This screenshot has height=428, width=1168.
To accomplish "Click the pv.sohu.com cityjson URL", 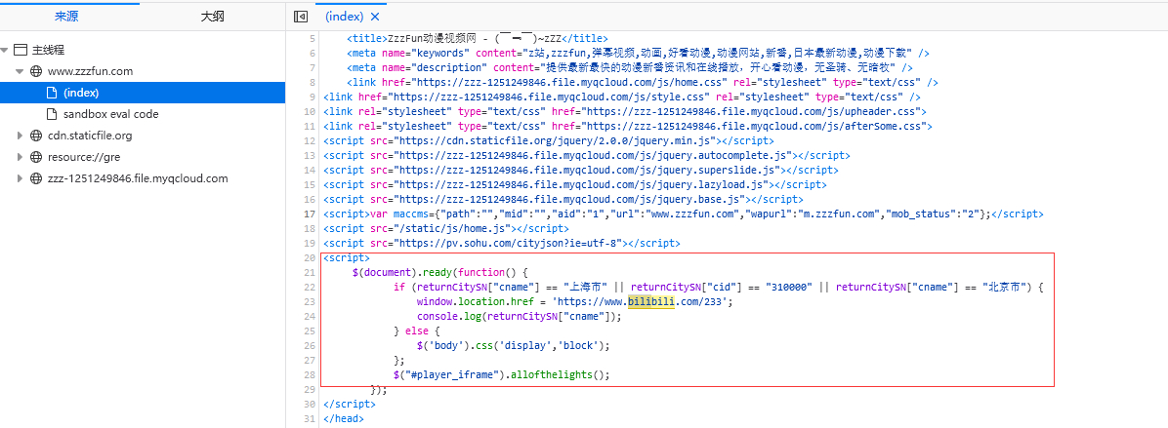I will pyautogui.click(x=509, y=243).
